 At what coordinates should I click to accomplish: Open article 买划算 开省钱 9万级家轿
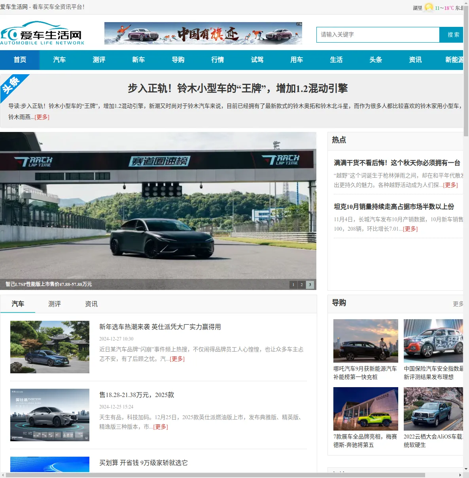coord(144,463)
